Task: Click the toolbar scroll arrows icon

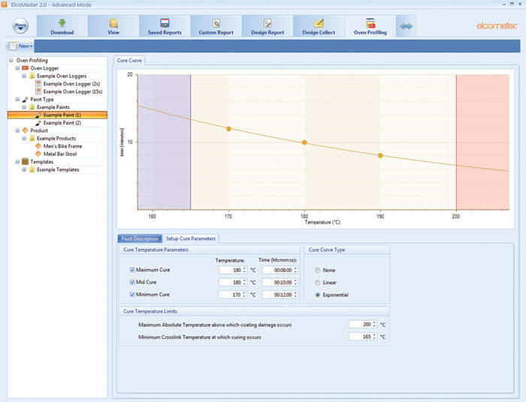Action: (406, 26)
